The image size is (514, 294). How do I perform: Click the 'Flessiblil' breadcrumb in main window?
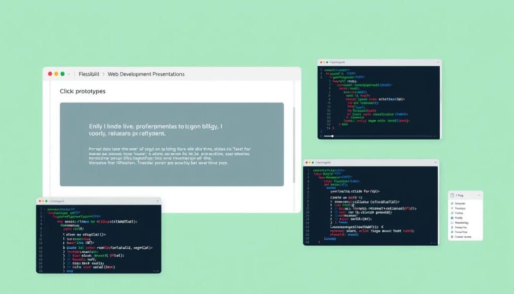(89, 74)
